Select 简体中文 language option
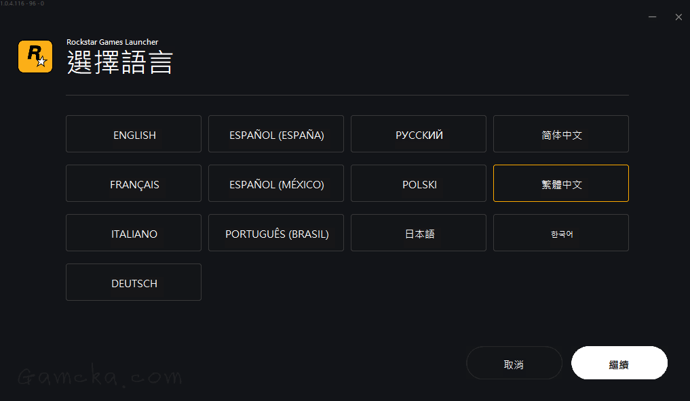 pyautogui.click(x=561, y=134)
